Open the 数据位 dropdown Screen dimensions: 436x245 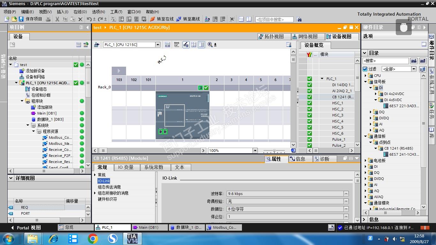click(346, 209)
